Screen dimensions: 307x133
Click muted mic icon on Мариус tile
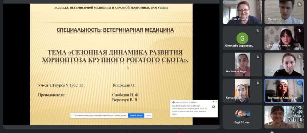300,4
